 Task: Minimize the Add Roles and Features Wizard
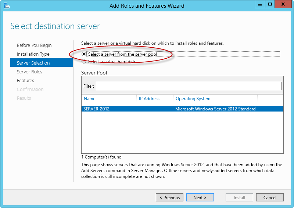tap(260, 4)
